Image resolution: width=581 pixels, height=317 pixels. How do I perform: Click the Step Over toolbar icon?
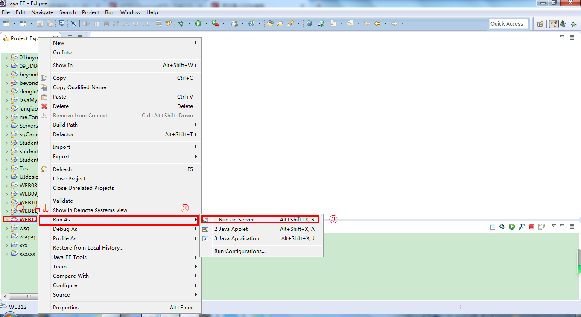[x=136, y=23]
